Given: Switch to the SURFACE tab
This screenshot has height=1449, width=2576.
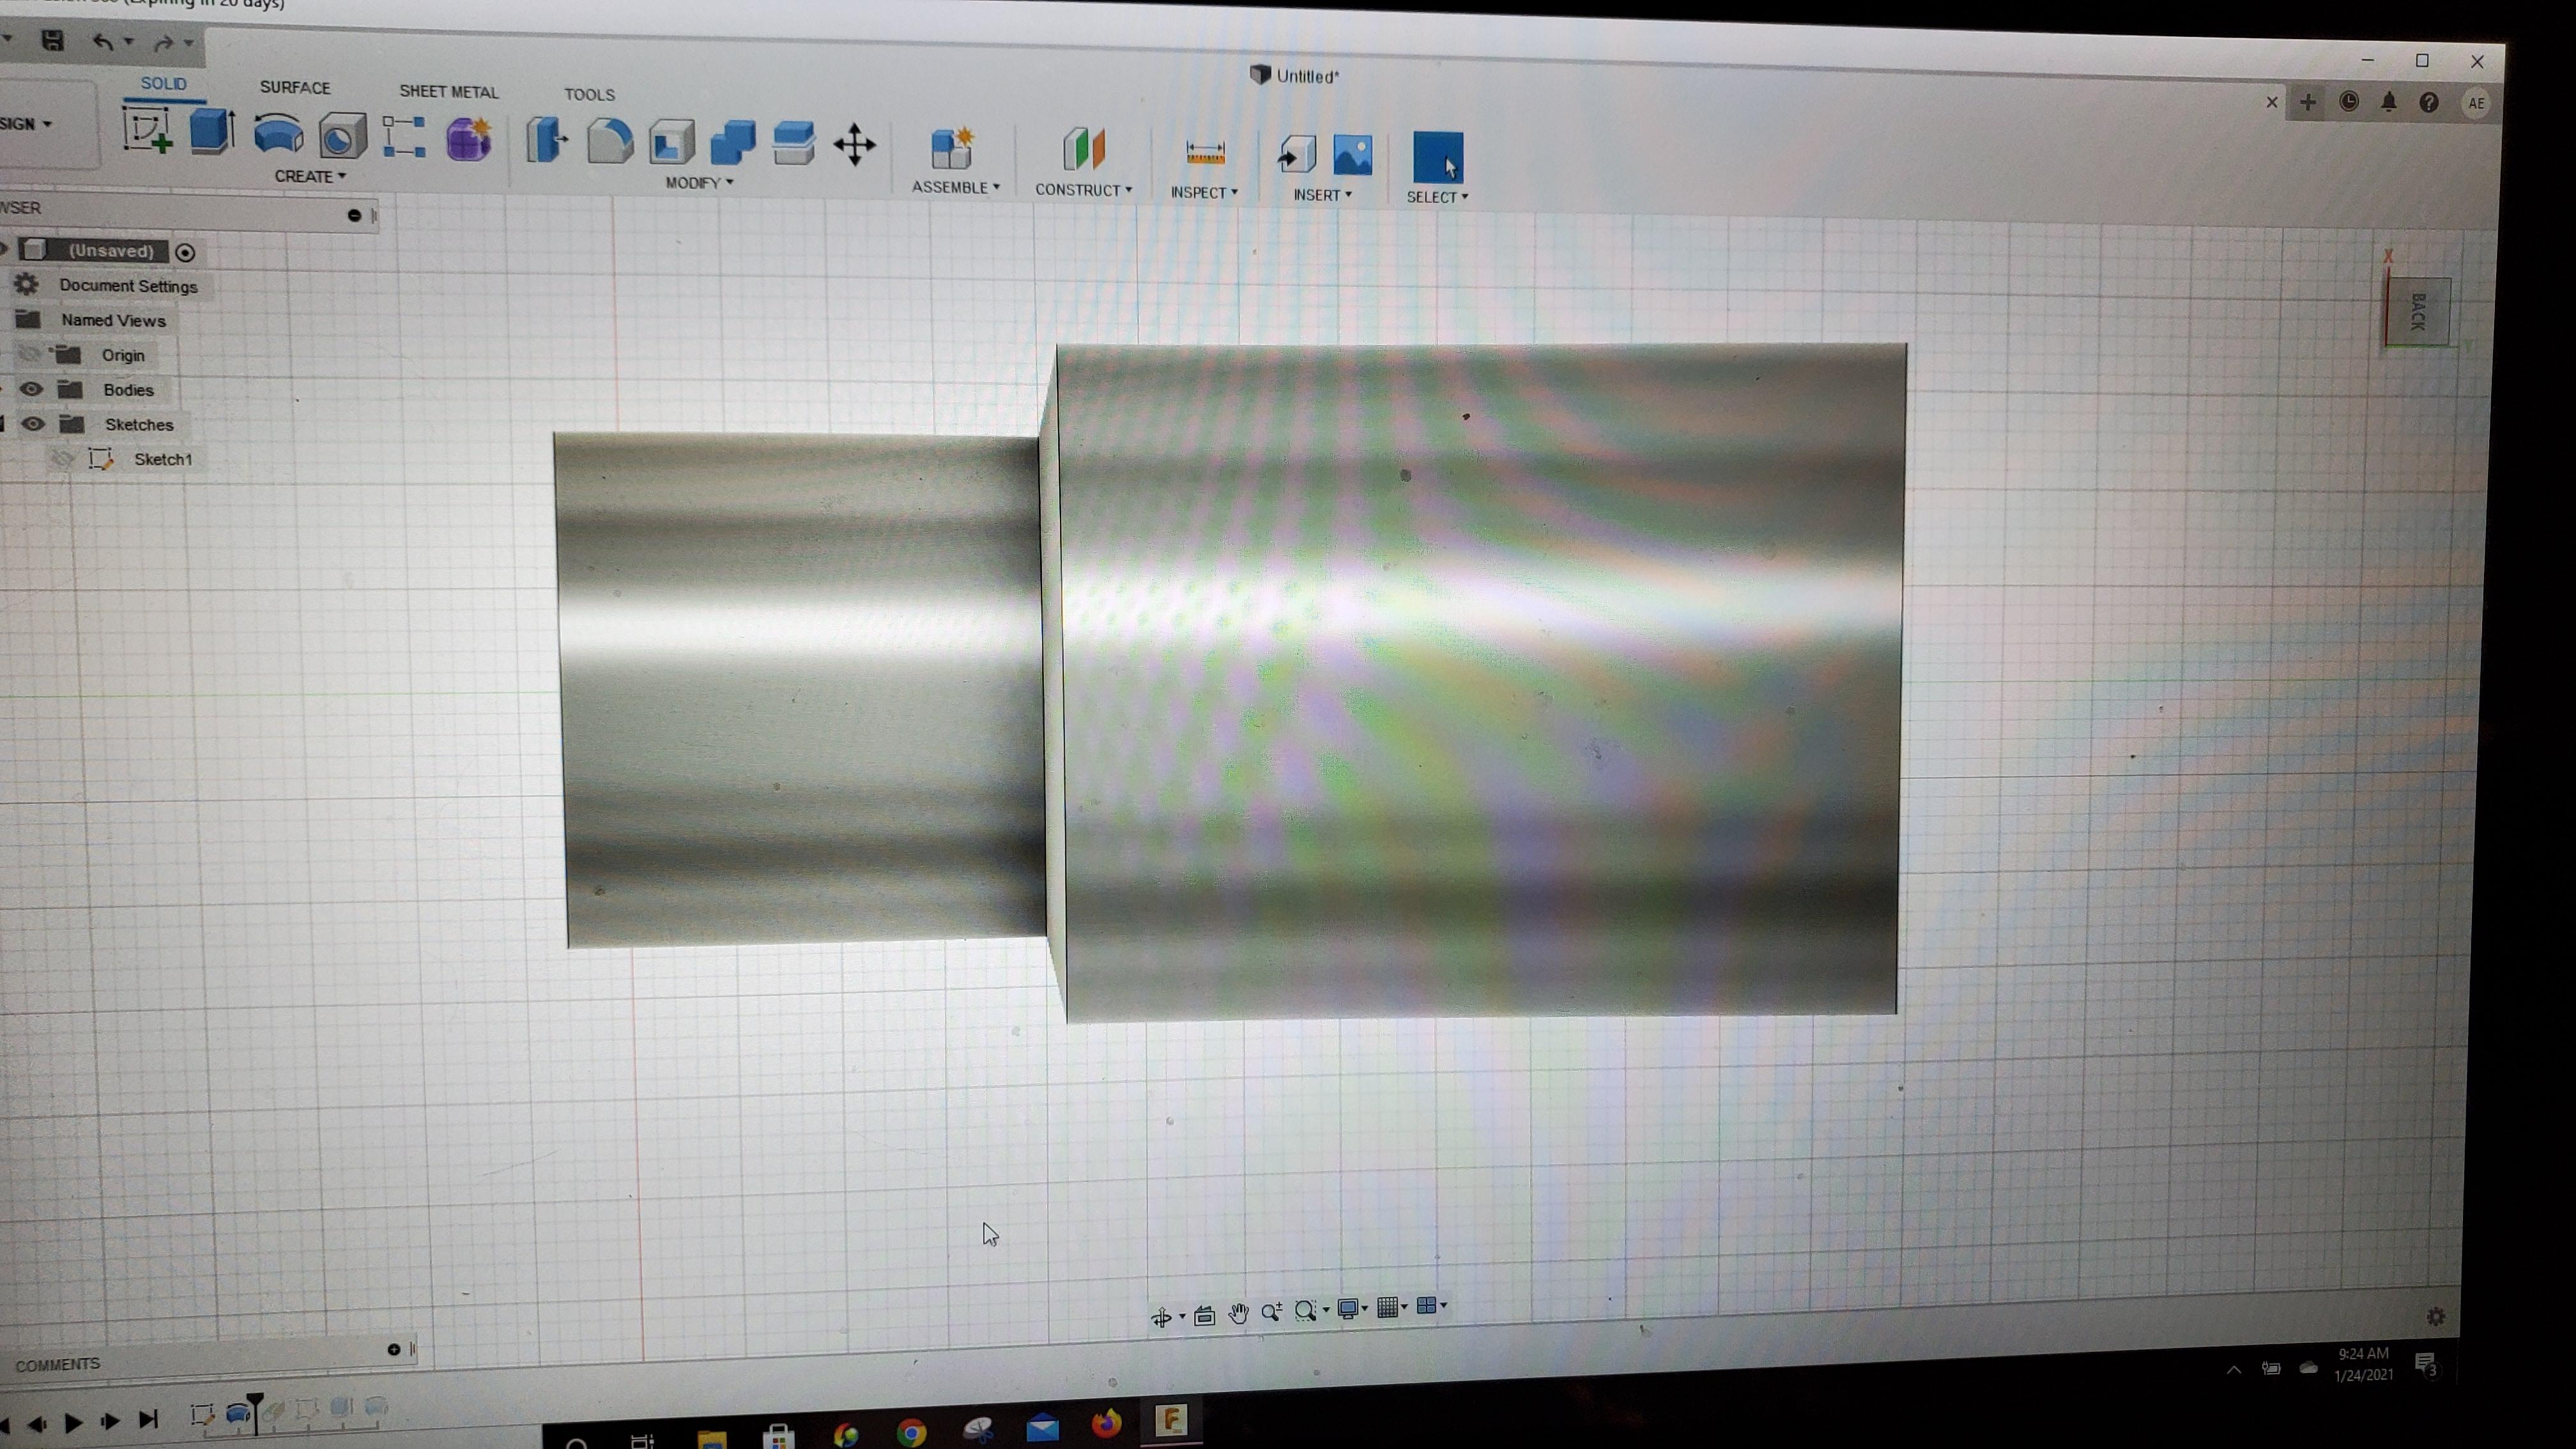Looking at the screenshot, I should (x=294, y=88).
